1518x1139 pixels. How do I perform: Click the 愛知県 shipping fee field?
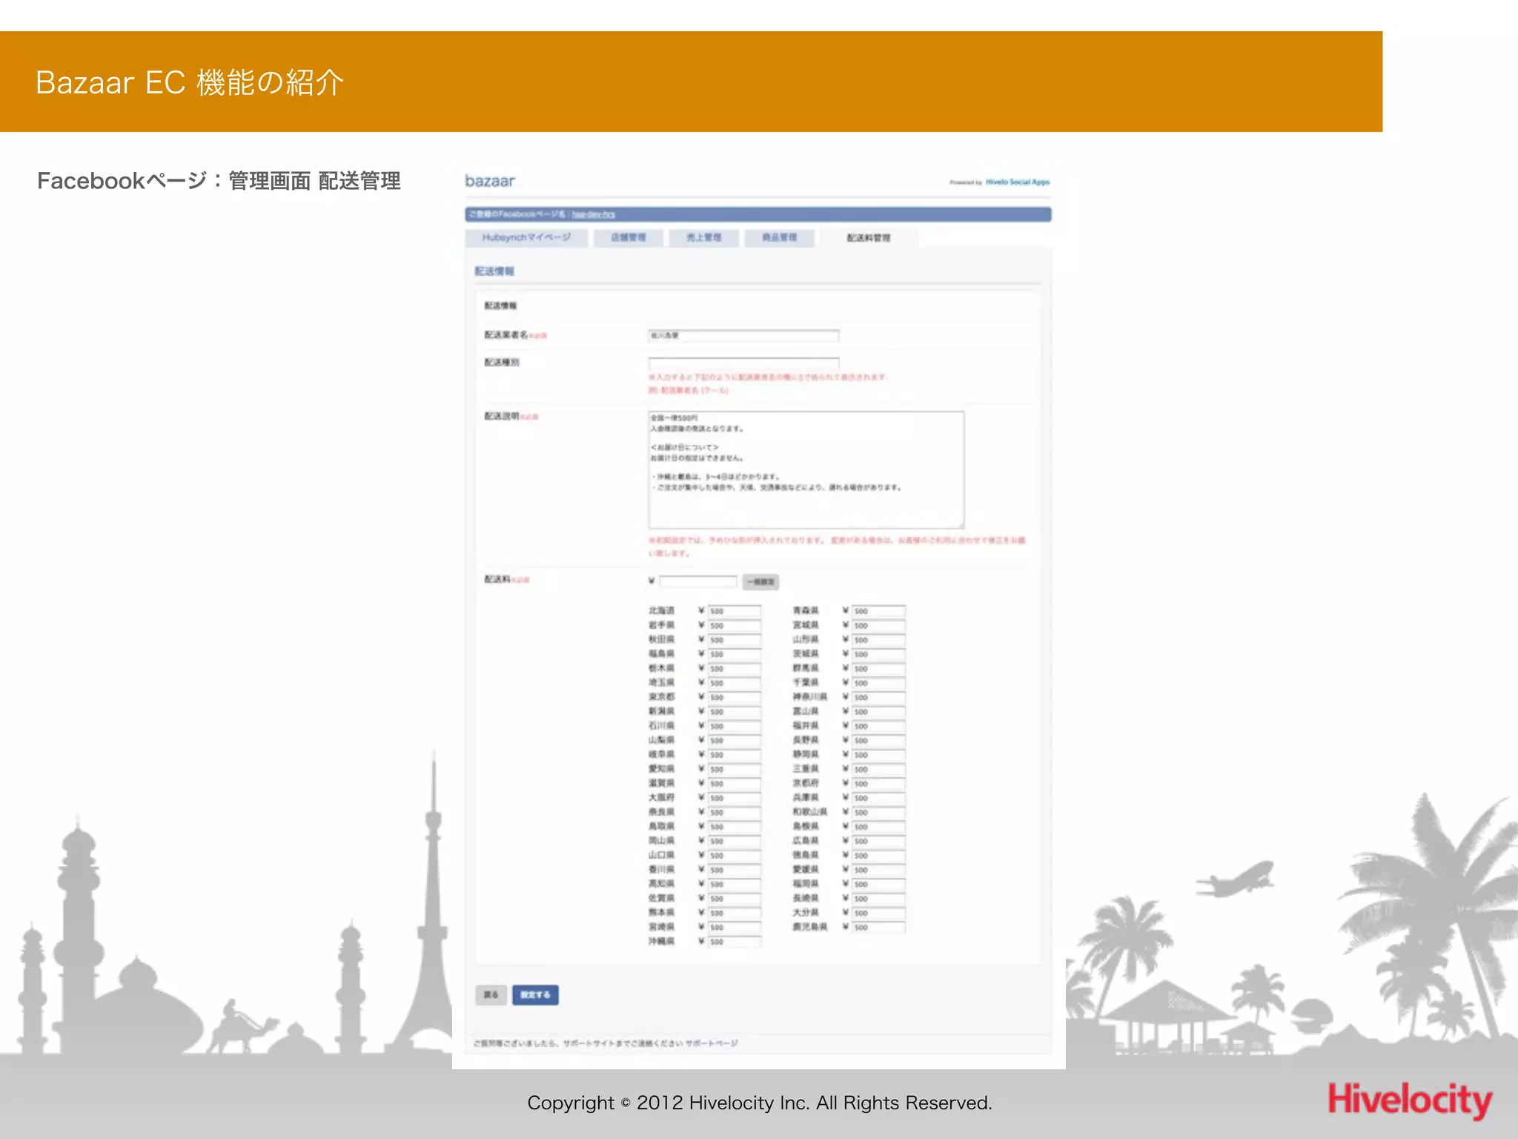click(734, 769)
